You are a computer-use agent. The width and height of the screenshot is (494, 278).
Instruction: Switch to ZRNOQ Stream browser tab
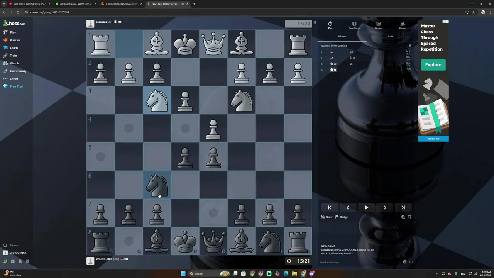click(75, 4)
